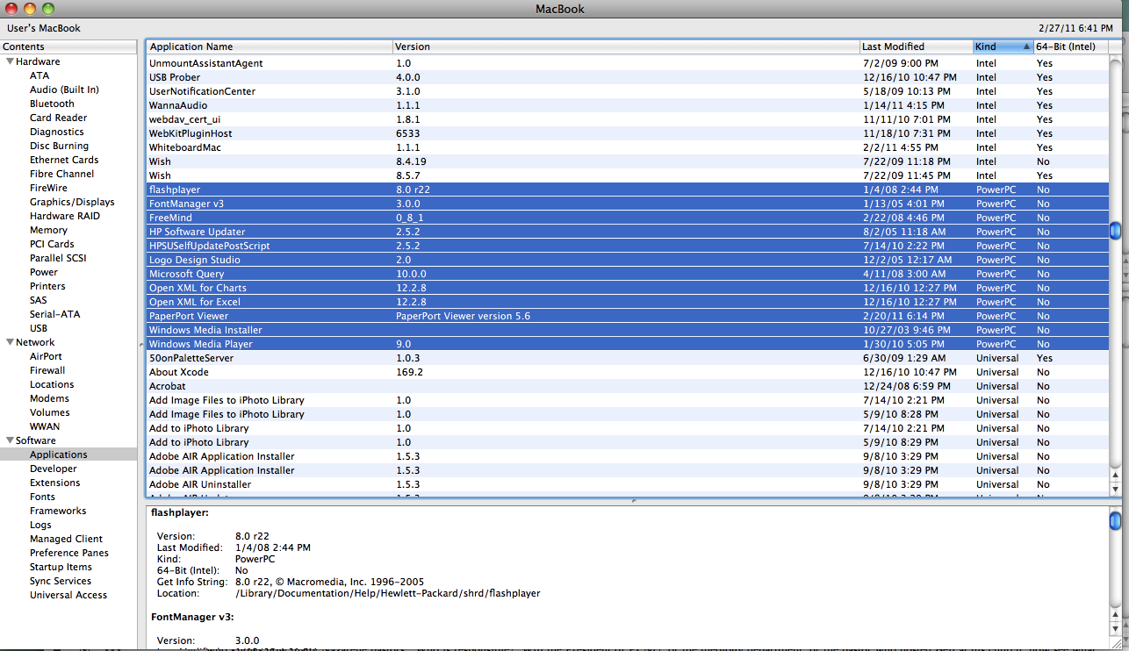Viewport: 1129px width, 651px height.
Task: Select Startup Items in sidebar
Action: click(61, 567)
